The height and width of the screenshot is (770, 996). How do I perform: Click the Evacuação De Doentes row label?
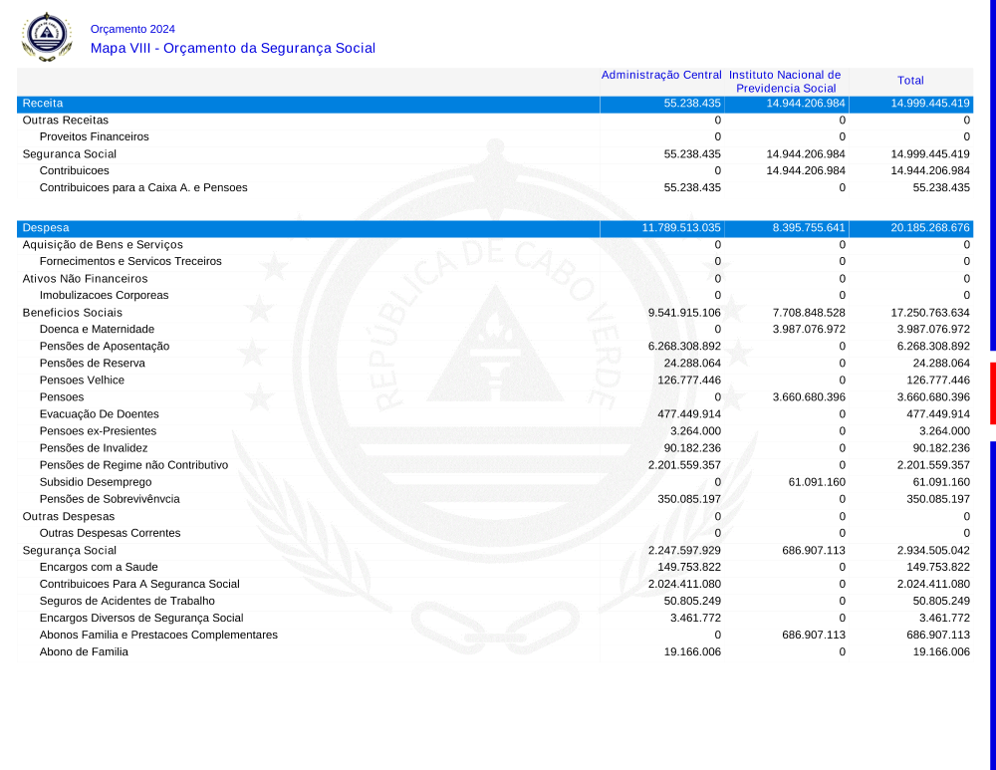point(99,414)
